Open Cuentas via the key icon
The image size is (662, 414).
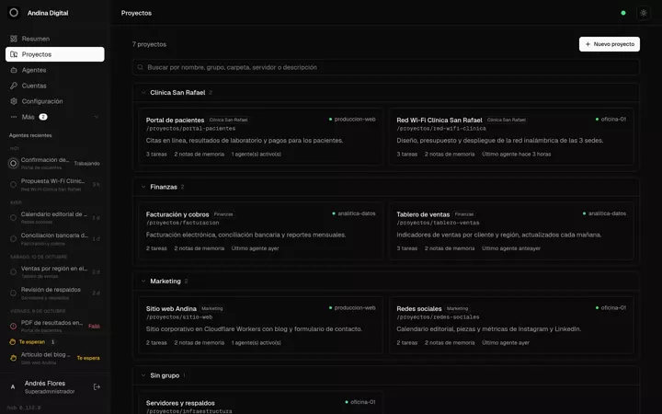point(14,86)
